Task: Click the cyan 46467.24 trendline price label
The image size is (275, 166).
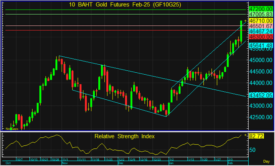Action: [x=260, y=31]
